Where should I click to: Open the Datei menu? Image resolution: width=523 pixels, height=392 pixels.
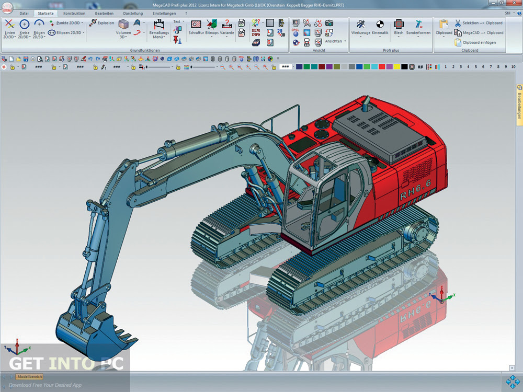pyautogui.click(x=24, y=14)
